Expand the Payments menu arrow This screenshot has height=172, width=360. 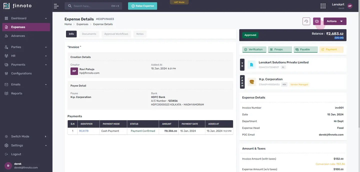[46, 65]
